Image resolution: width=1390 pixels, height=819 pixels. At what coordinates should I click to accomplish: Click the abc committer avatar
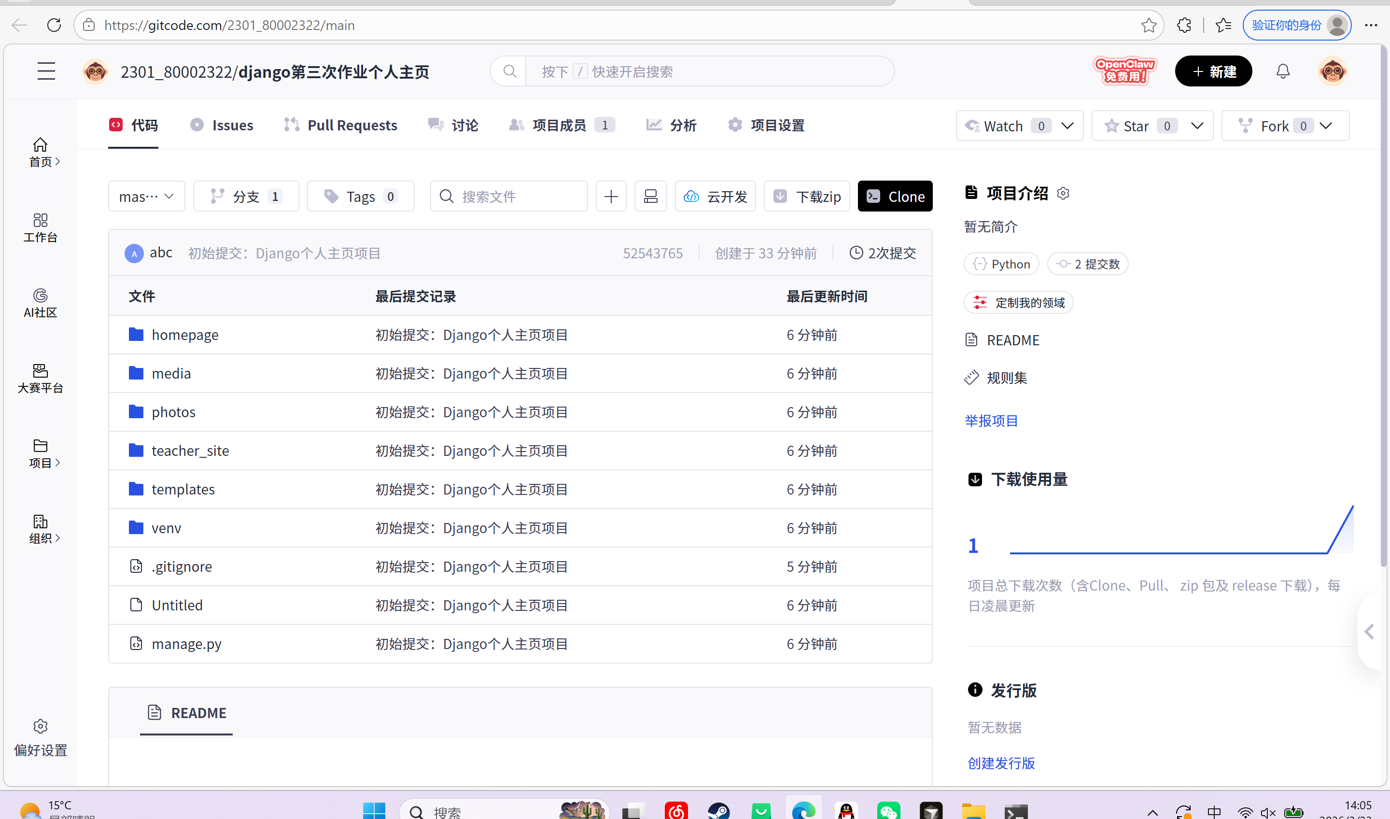134,254
